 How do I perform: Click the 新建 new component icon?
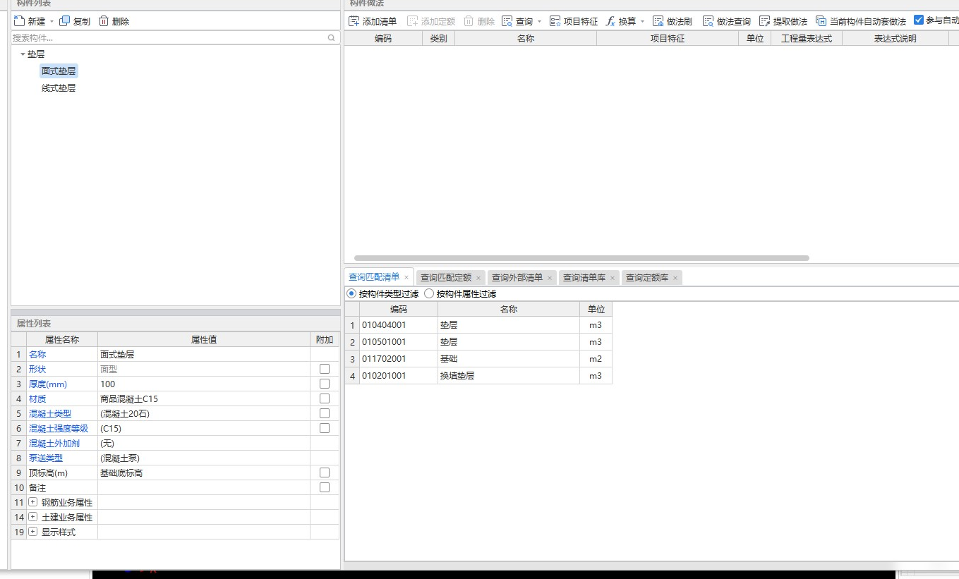coord(19,21)
